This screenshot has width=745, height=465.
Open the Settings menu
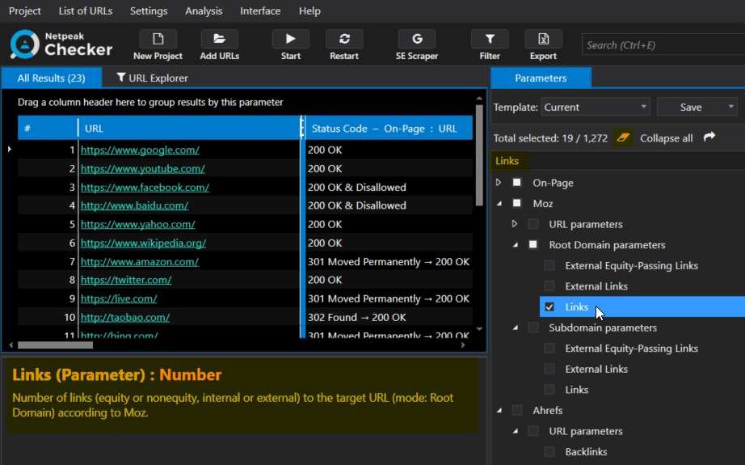click(x=149, y=11)
